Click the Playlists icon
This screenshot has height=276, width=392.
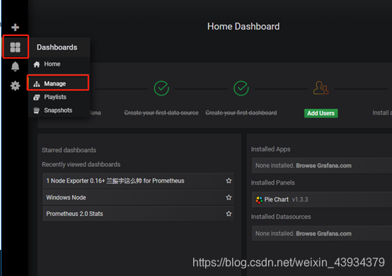37,97
